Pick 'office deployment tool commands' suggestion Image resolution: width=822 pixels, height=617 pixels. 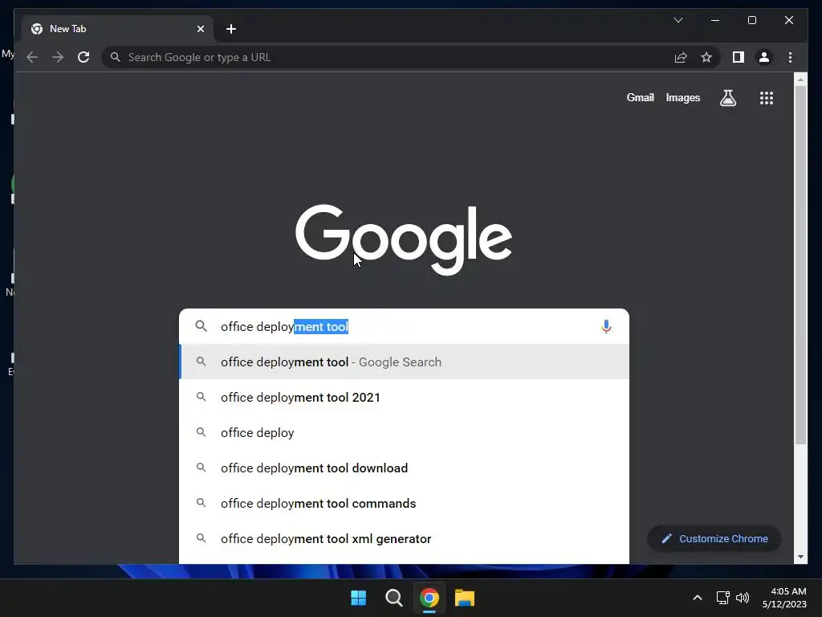pyautogui.click(x=405, y=503)
